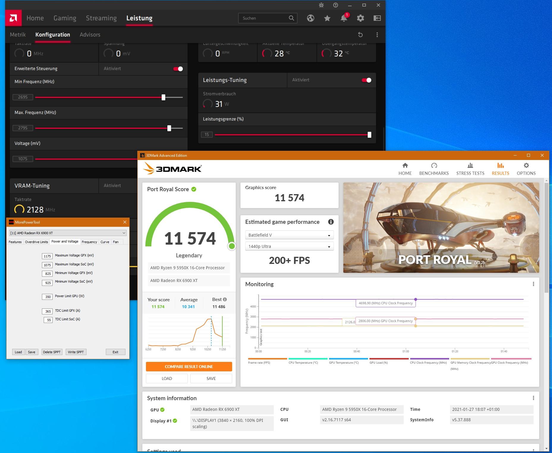Click 3DMark LOAD button
The height and width of the screenshot is (453, 552).
click(x=167, y=378)
